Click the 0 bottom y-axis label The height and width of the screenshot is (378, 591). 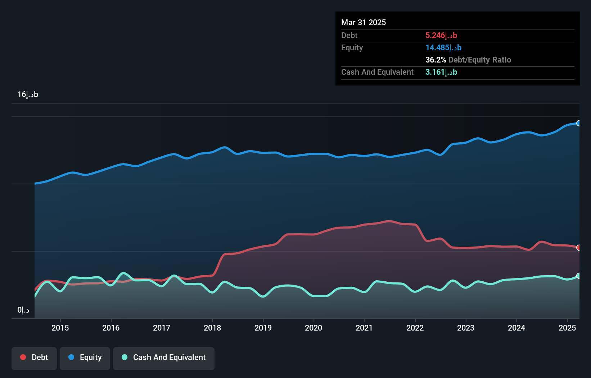click(23, 310)
